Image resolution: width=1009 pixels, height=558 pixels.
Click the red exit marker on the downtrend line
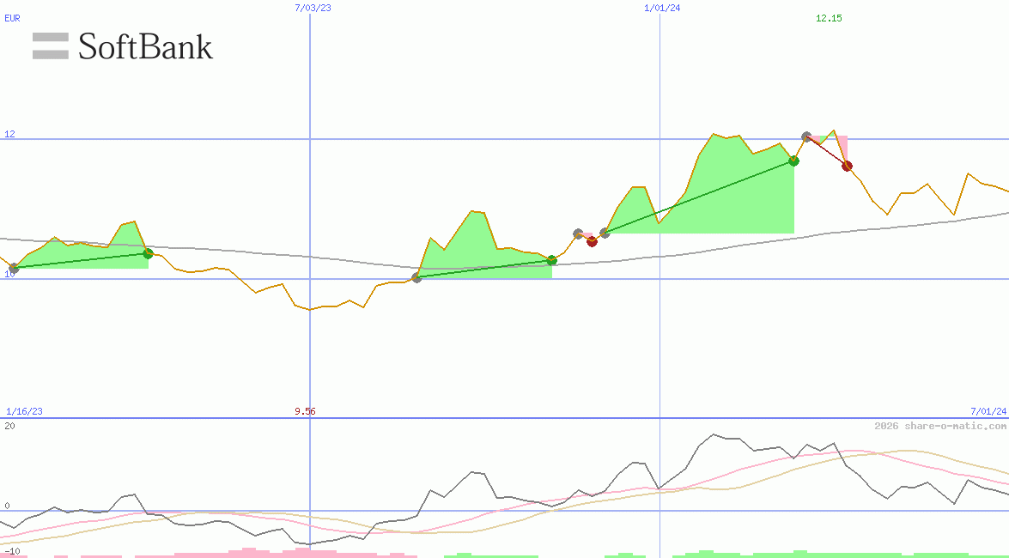[847, 166]
